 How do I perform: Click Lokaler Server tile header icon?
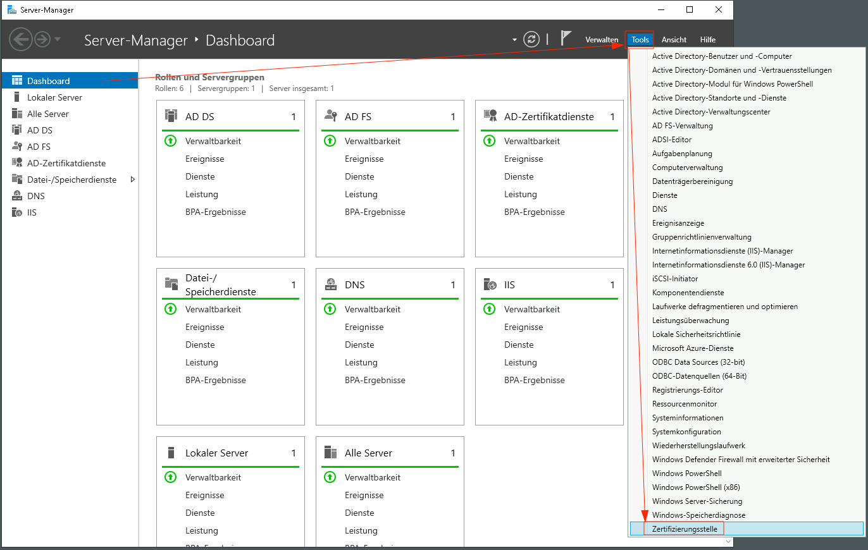point(171,452)
